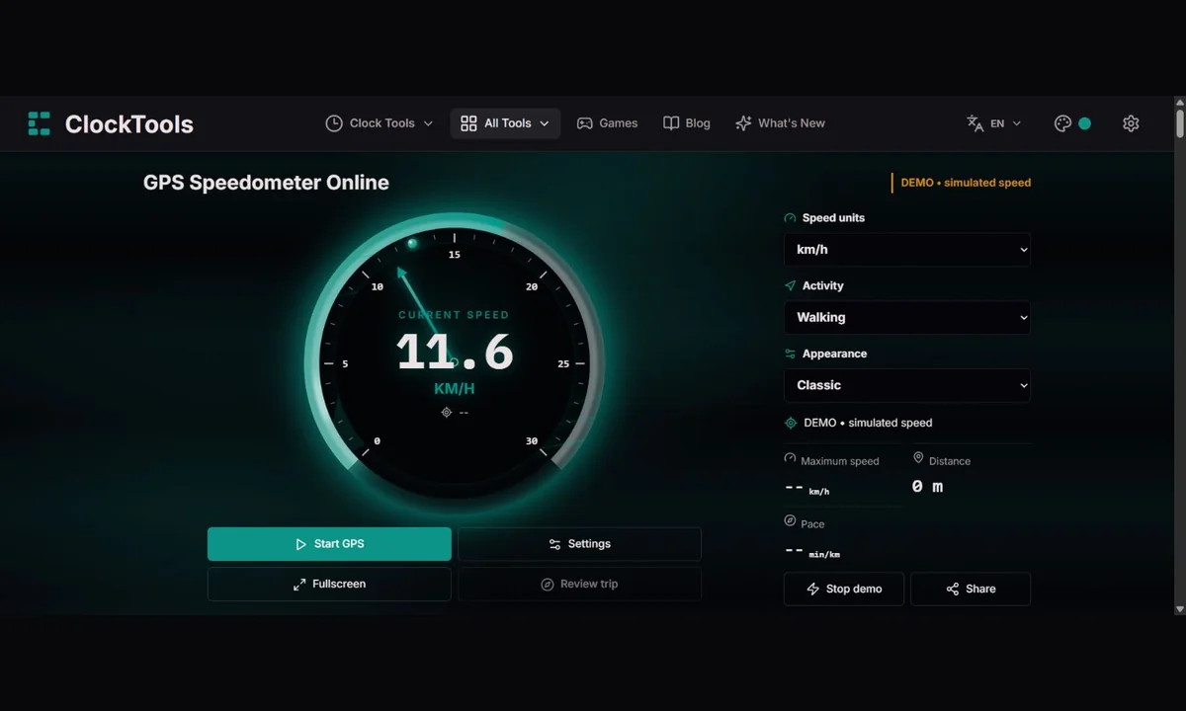Screen dimensions: 1186x711
Task: Open the Speed units km/h dropdown
Action: (907, 250)
